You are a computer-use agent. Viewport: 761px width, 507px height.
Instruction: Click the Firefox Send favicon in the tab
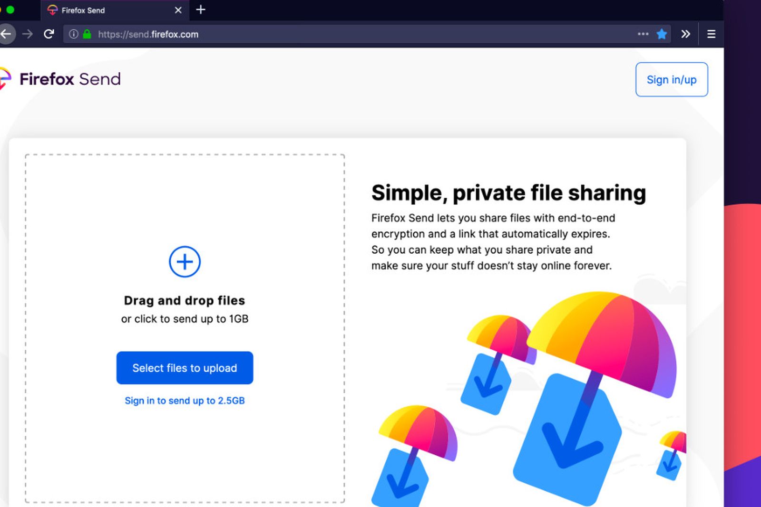point(52,10)
